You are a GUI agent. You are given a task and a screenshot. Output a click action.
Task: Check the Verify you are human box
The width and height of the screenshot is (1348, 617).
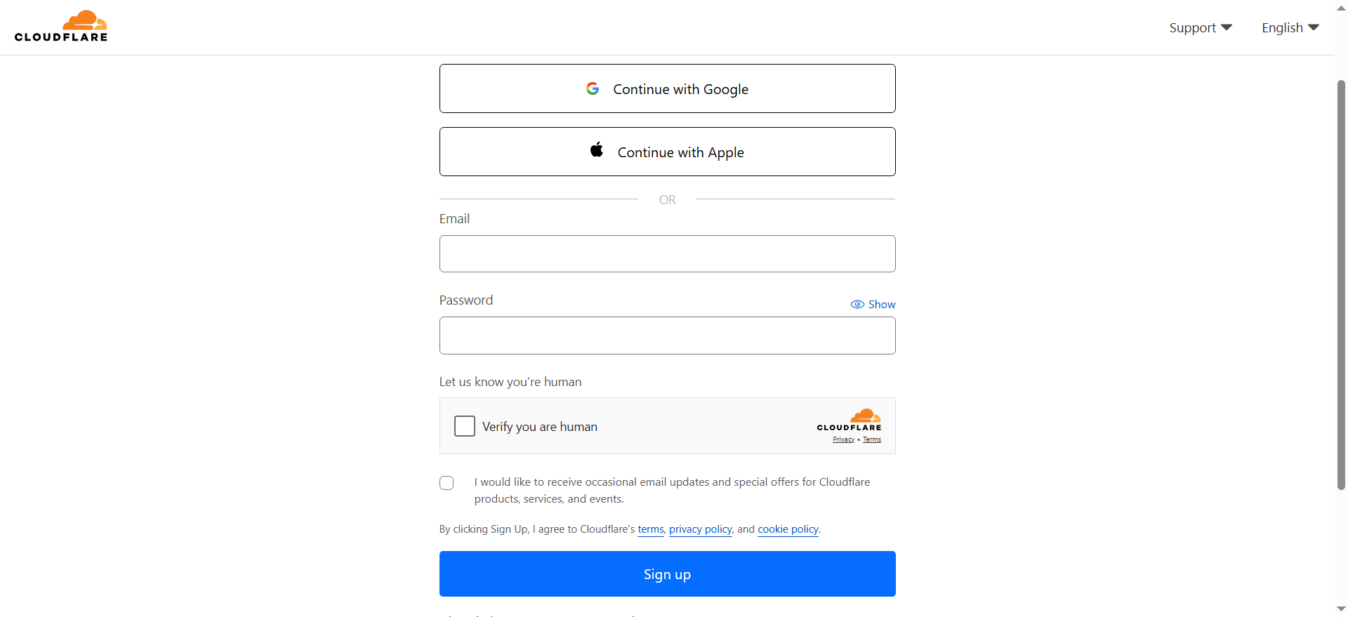coord(465,426)
